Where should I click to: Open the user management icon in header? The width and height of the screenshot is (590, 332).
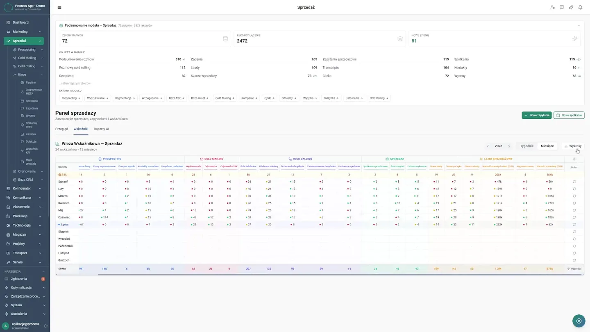pyautogui.click(x=552, y=7)
